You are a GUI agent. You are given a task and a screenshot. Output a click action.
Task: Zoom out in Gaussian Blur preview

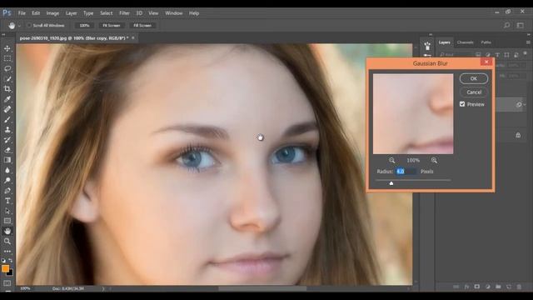coord(392,160)
